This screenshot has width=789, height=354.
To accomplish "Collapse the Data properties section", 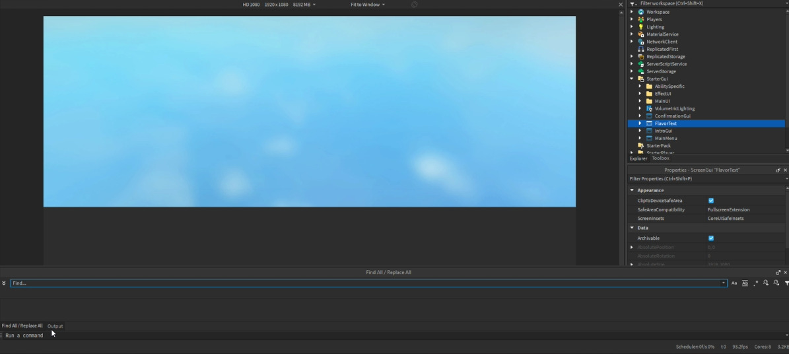I will (x=632, y=228).
